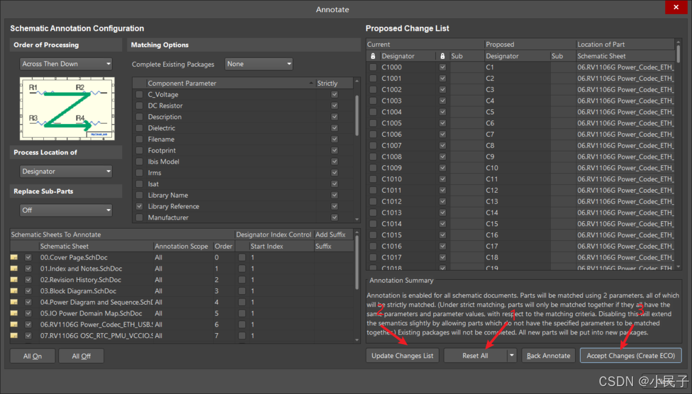Click the Back Annotate button
The image size is (692, 394).
(x=548, y=356)
